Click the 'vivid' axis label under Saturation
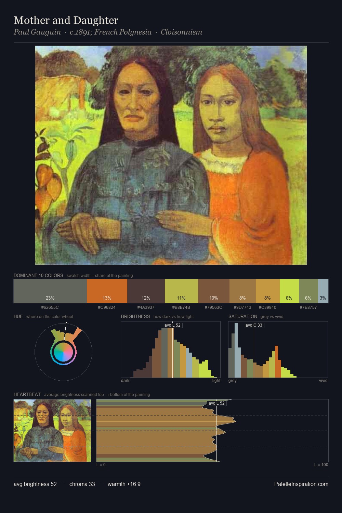 pyautogui.click(x=323, y=381)
